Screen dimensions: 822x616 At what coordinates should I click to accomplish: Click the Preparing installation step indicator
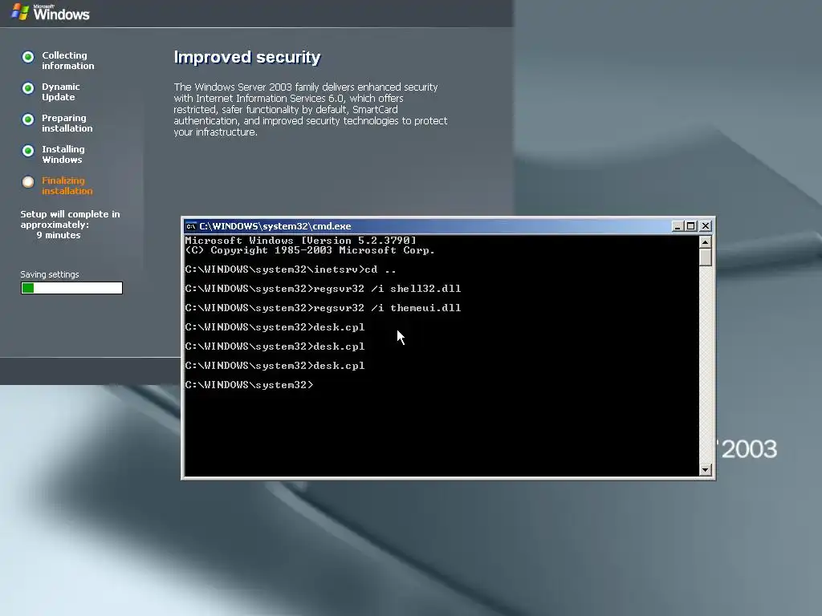(28, 120)
